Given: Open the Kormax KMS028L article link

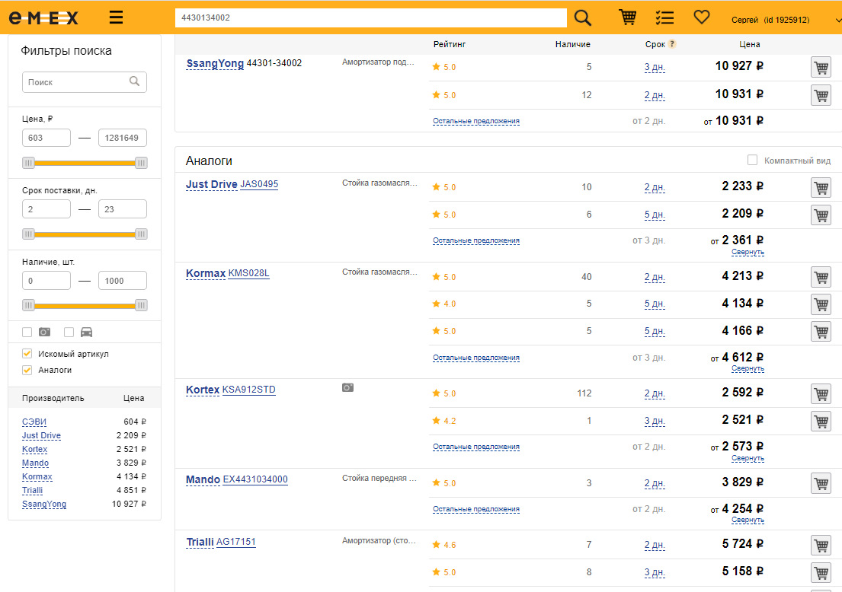Looking at the screenshot, I should point(248,273).
